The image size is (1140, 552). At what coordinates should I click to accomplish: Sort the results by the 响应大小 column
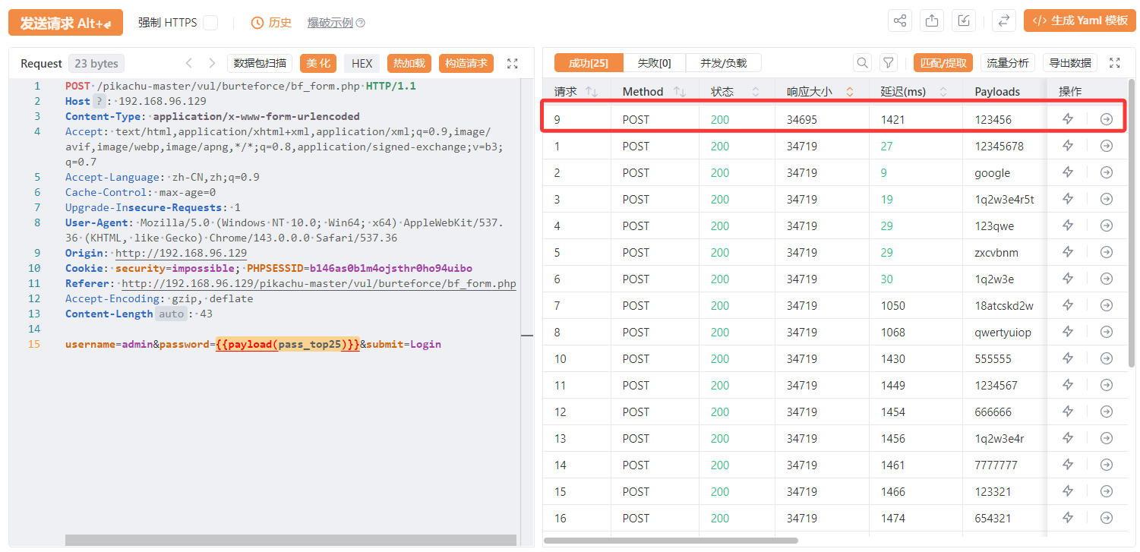(850, 92)
